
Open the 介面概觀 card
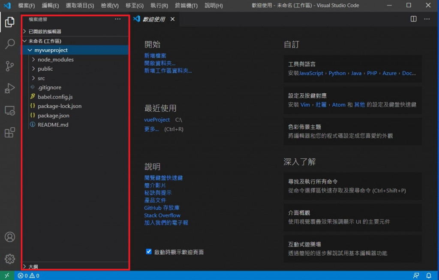tap(353, 217)
